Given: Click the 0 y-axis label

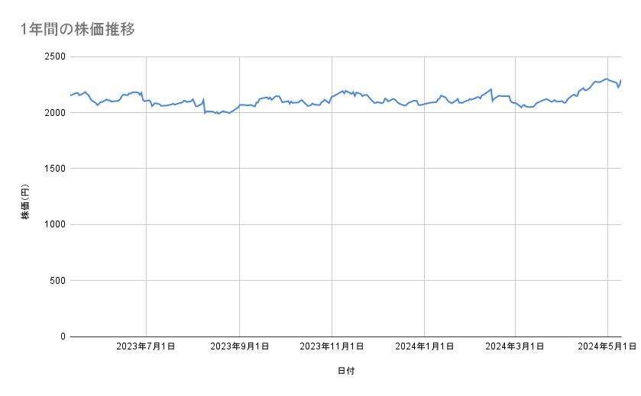Looking at the screenshot, I should (63, 336).
